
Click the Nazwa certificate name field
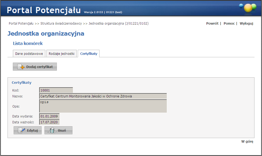click(103, 96)
